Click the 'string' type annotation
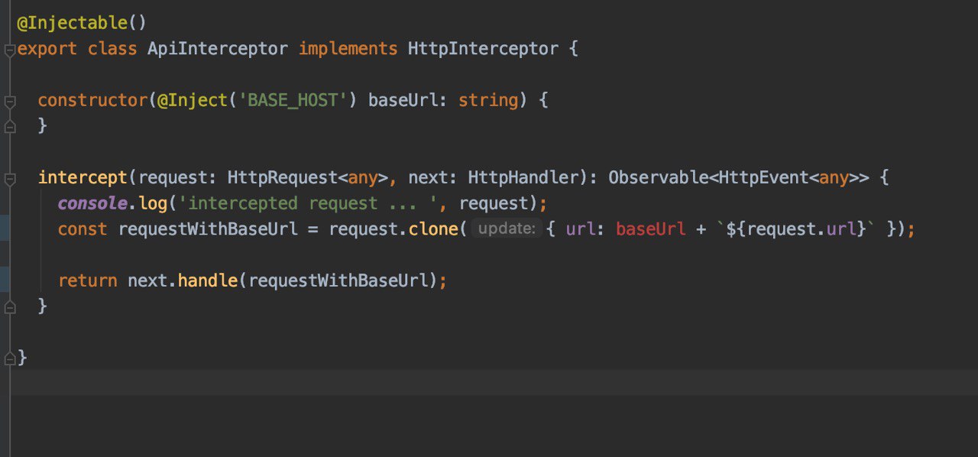 [488, 100]
